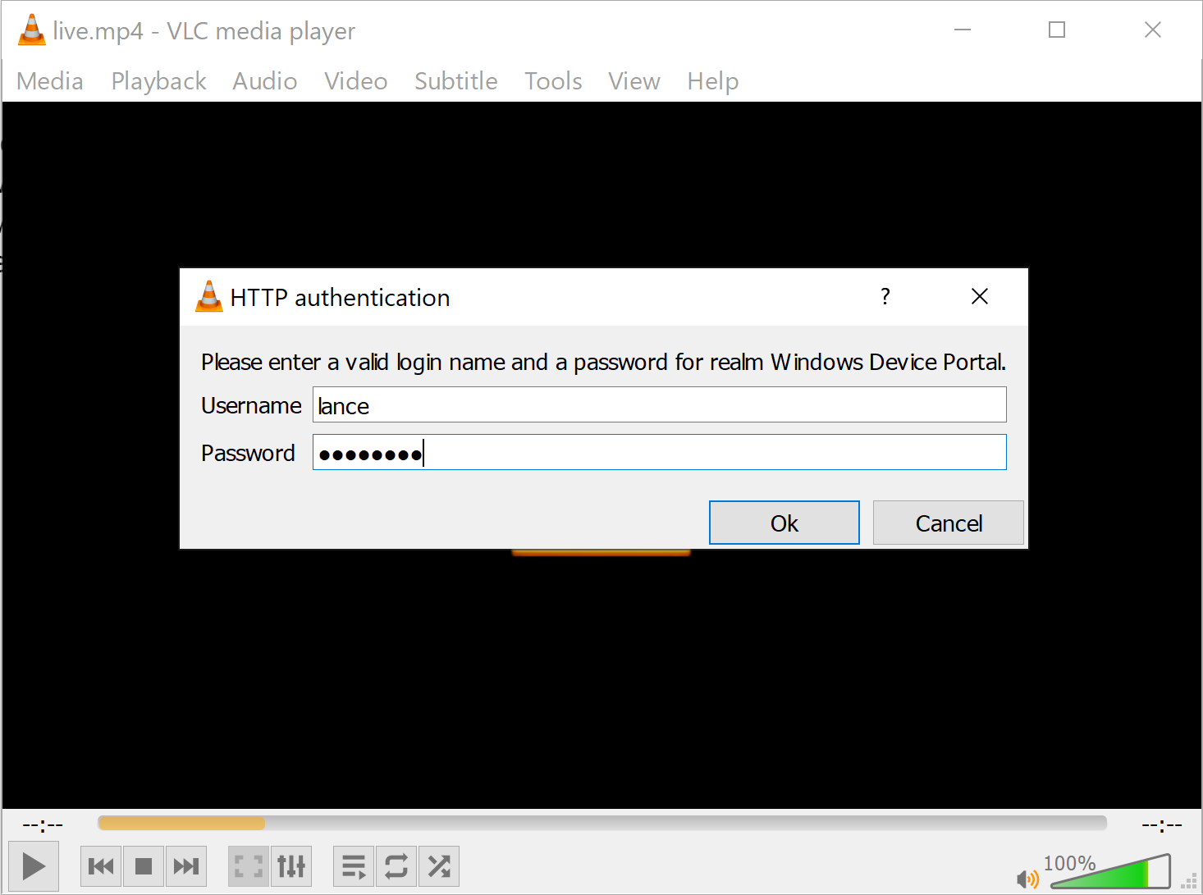The width and height of the screenshot is (1203, 895).
Task: Expand the Audio menu
Action: coord(265,81)
